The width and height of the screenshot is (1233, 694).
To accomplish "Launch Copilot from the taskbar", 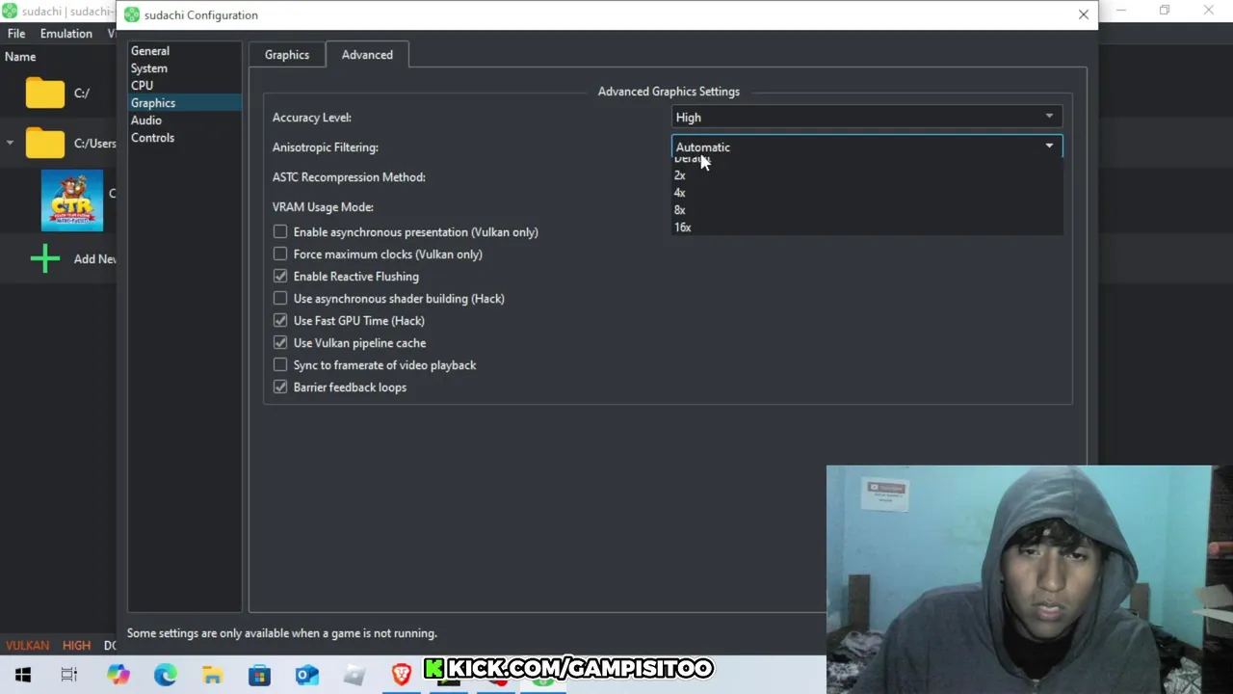I will pyautogui.click(x=118, y=675).
